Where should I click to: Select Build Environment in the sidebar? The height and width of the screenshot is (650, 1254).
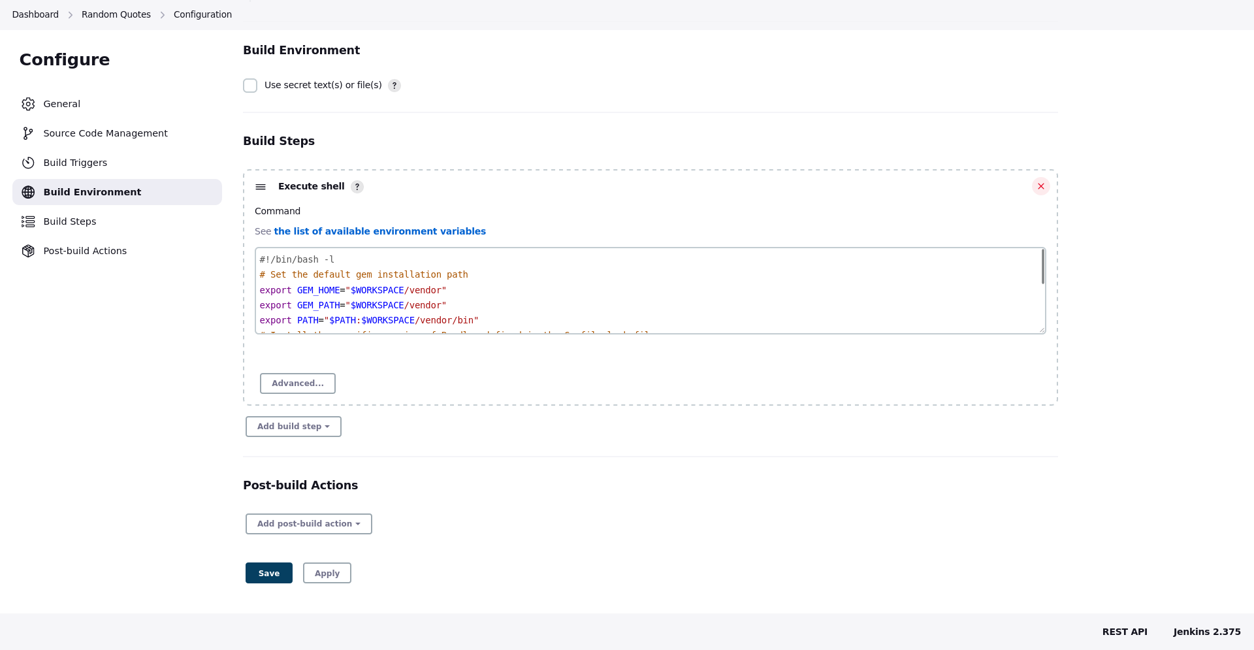(x=117, y=192)
